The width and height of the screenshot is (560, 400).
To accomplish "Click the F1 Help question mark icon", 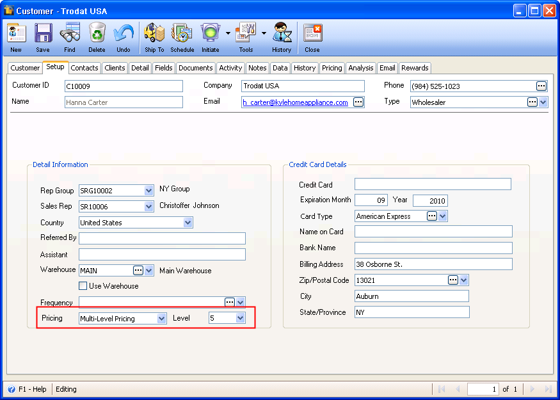I will [x=12, y=389].
